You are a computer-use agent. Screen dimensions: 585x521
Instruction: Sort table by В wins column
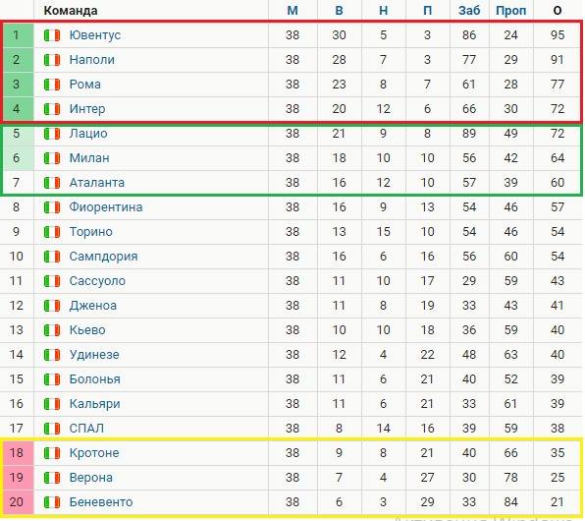coord(339,11)
